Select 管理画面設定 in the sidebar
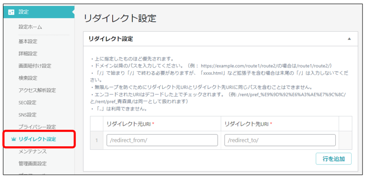365x178 pixels. [32, 163]
